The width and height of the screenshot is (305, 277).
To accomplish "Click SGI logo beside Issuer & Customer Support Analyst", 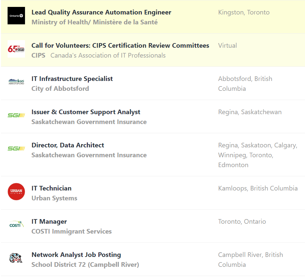I will click(x=16, y=115).
